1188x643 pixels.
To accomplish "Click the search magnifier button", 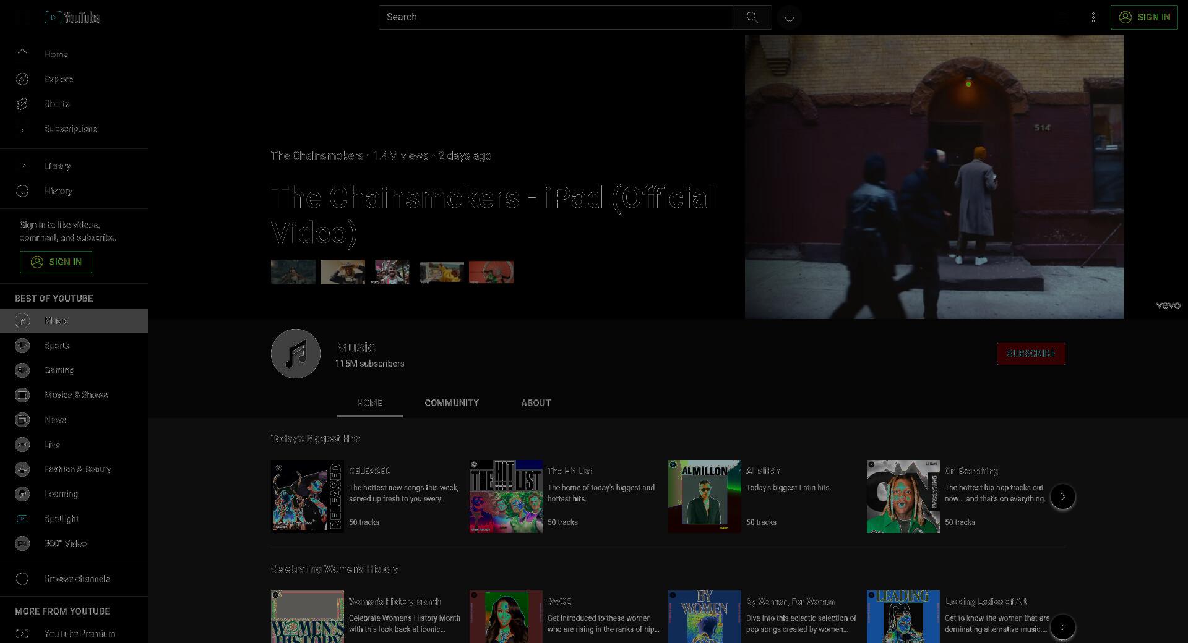I will [x=752, y=17].
